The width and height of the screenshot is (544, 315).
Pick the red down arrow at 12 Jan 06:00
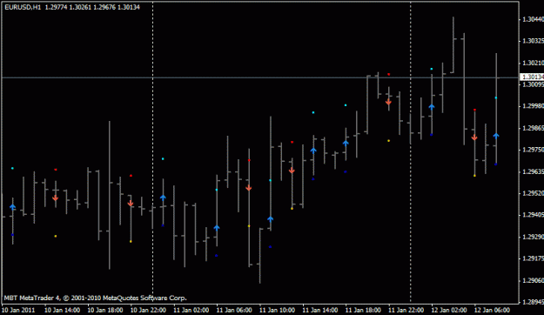click(474, 137)
